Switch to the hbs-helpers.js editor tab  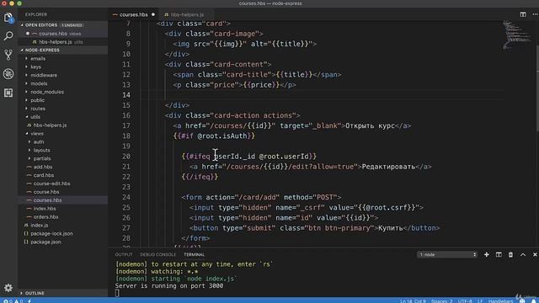187,15
